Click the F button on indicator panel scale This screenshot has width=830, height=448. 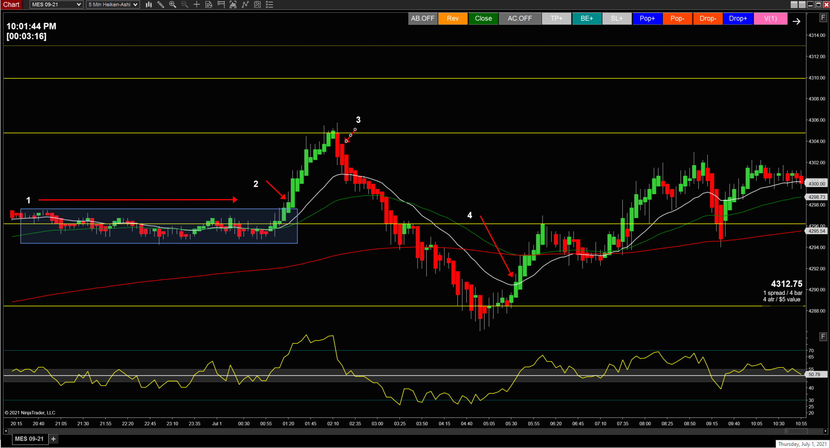tap(823, 336)
